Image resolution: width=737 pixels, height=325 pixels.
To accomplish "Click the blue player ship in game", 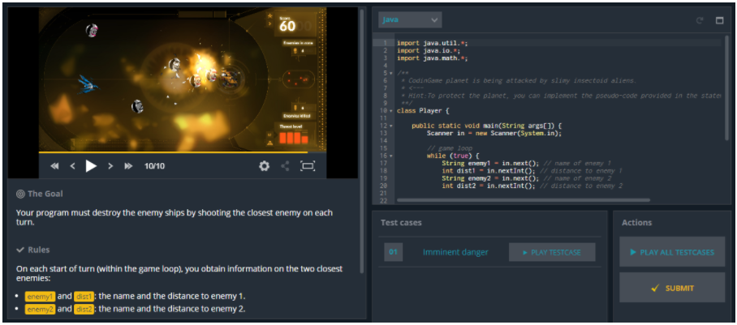I will (x=88, y=84).
